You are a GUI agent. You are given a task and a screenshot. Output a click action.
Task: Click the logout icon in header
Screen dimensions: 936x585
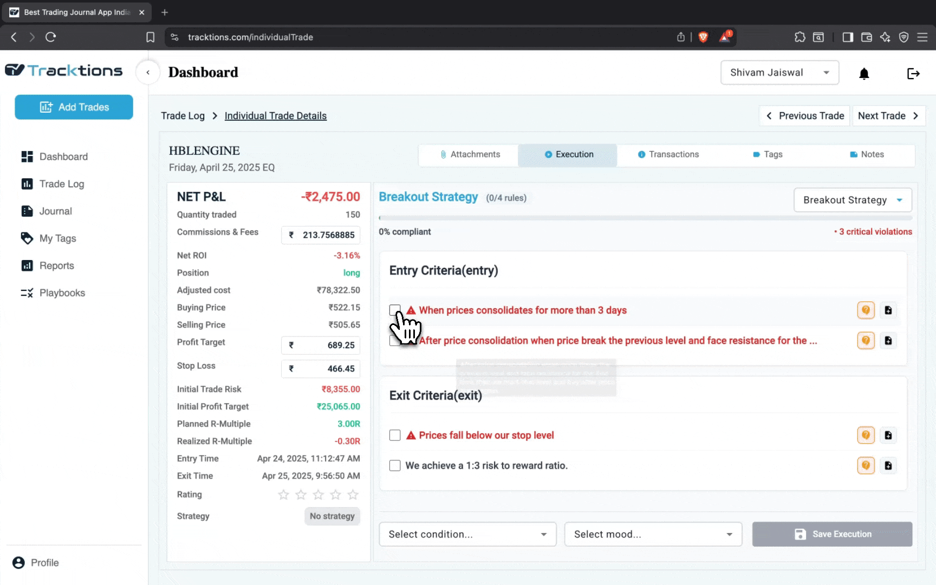(x=913, y=74)
